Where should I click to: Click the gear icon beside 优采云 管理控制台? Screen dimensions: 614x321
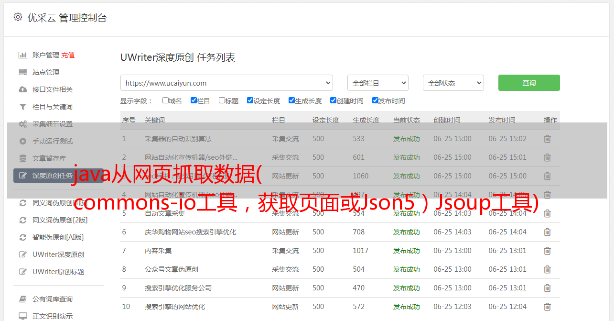point(18,17)
